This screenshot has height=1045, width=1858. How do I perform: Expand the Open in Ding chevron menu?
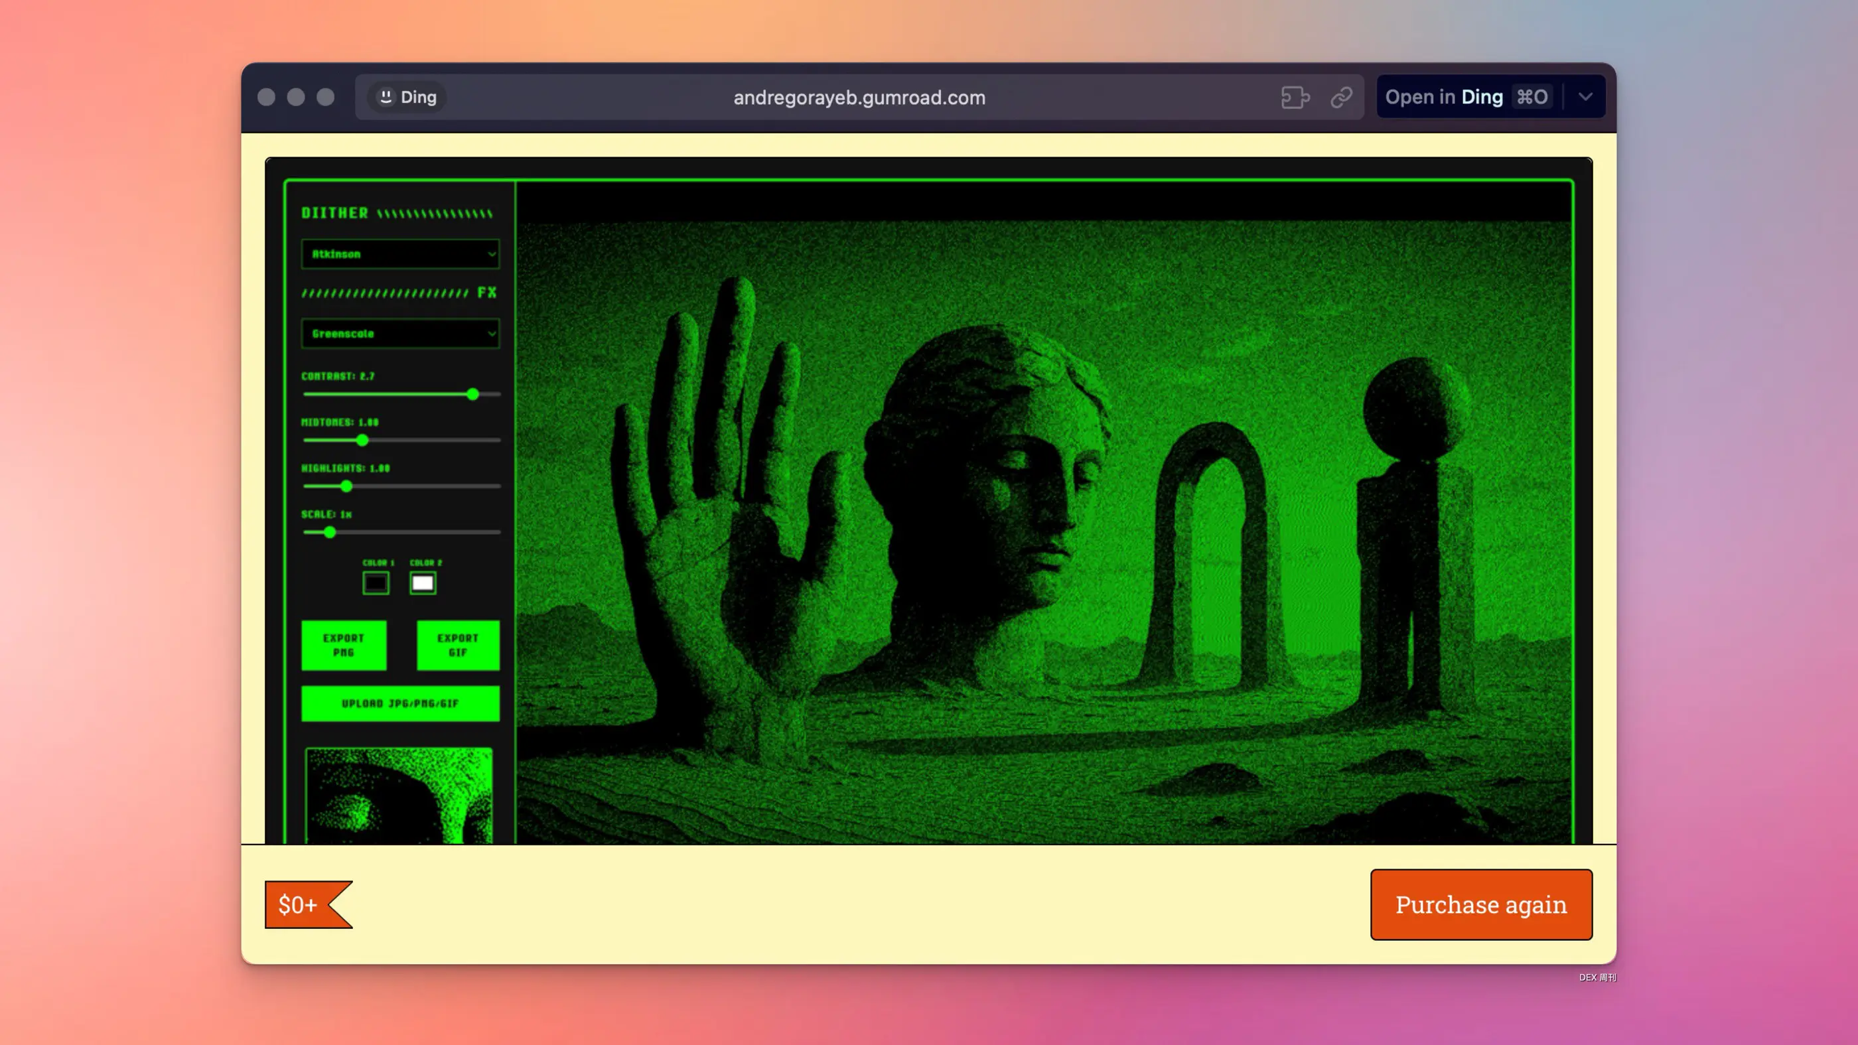(x=1585, y=98)
